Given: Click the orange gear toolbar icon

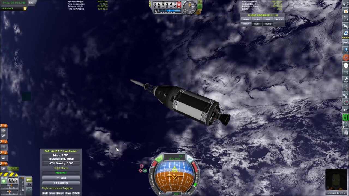Looking at the screenshot, I should click(346, 57).
